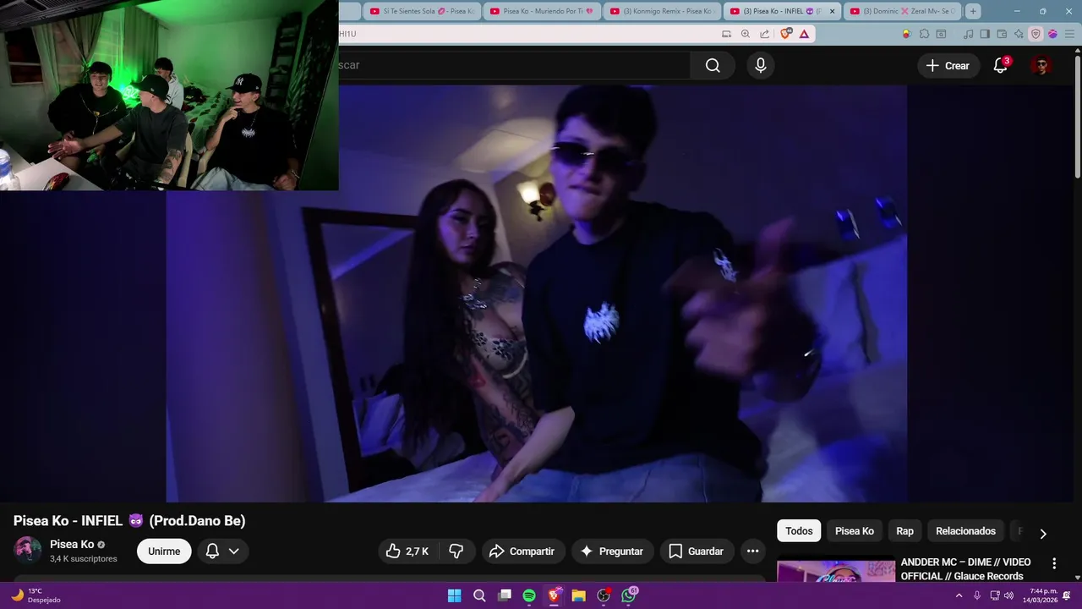Select the 'Rap' filter chip
The width and height of the screenshot is (1082, 609).
point(905,531)
